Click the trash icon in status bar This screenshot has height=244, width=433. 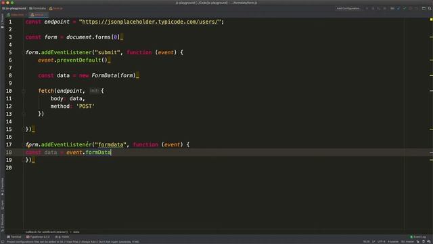click(x=424, y=242)
